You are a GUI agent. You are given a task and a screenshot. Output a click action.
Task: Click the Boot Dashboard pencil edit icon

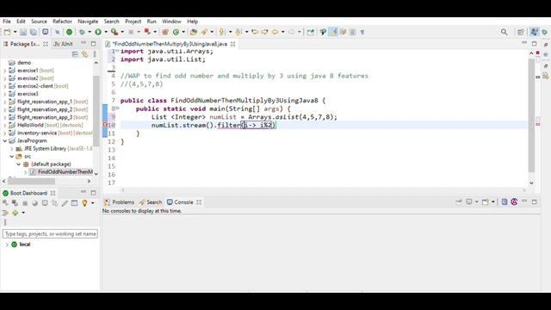(x=65, y=203)
